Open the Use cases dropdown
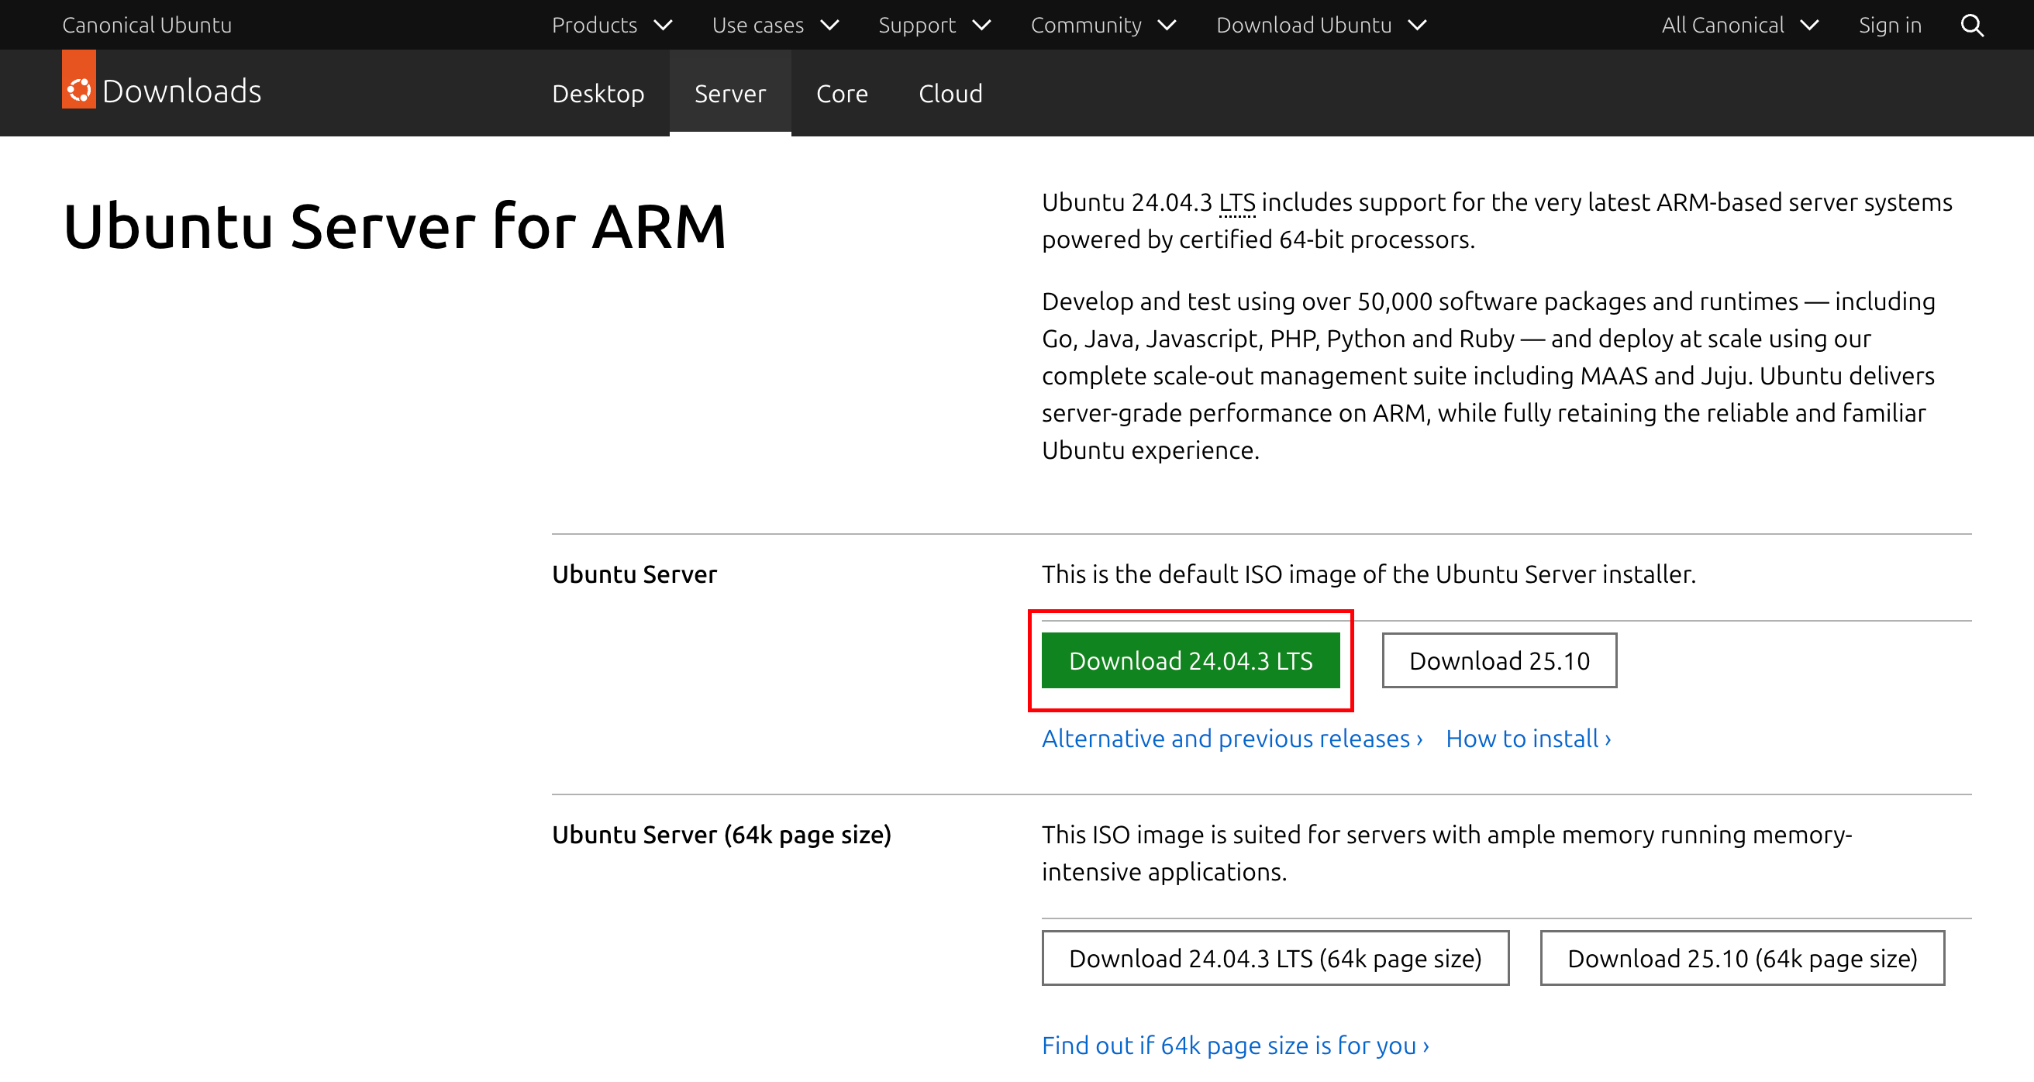The width and height of the screenshot is (2034, 1082). tap(774, 26)
